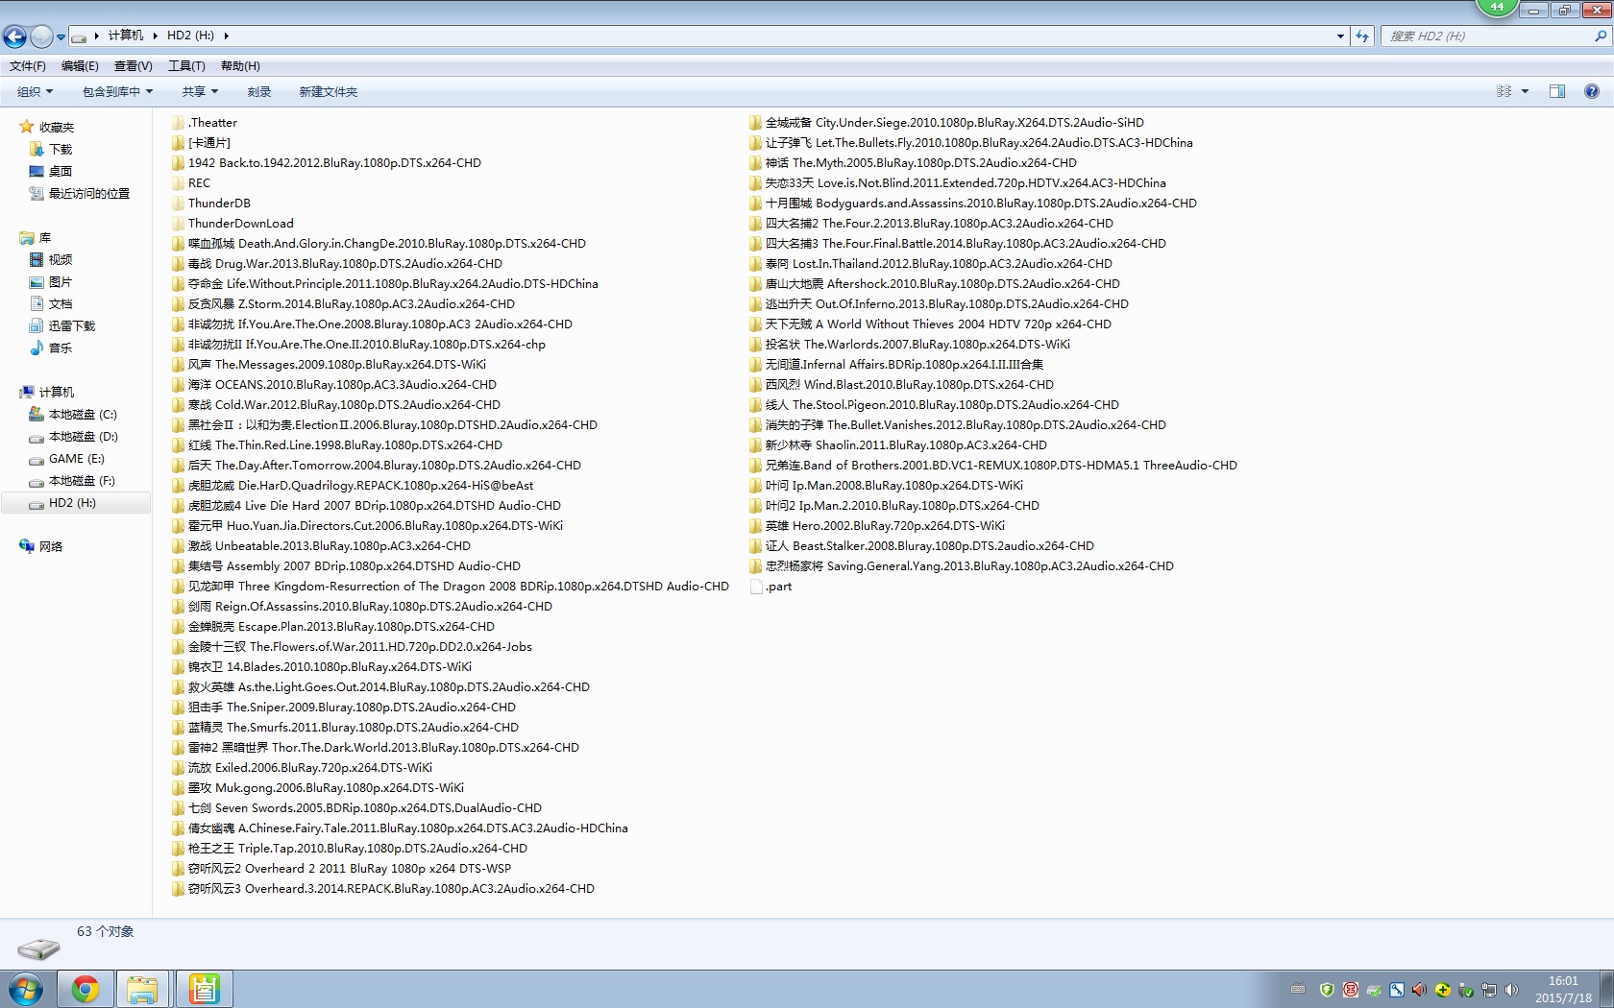This screenshot has height=1008, width=1614.
Task: Click the HD2 (H:) address bar segment
Action: pos(190,36)
